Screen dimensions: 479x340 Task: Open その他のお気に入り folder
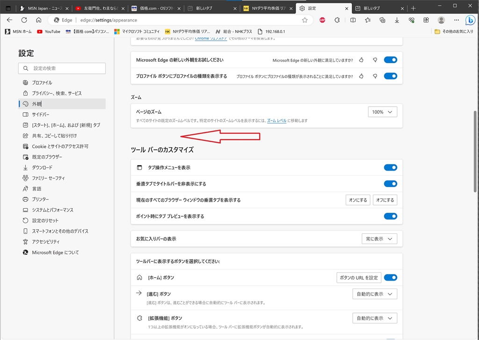pyautogui.click(x=454, y=31)
